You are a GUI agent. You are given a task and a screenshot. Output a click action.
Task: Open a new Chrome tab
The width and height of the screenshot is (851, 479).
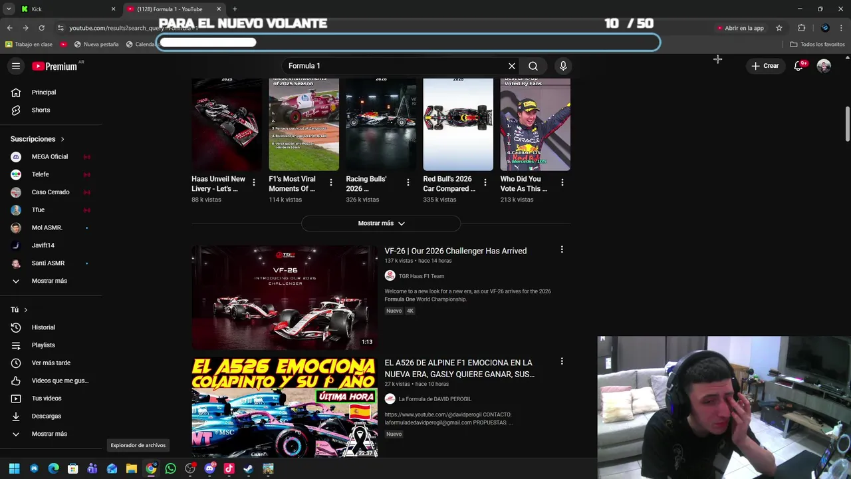click(235, 9)
